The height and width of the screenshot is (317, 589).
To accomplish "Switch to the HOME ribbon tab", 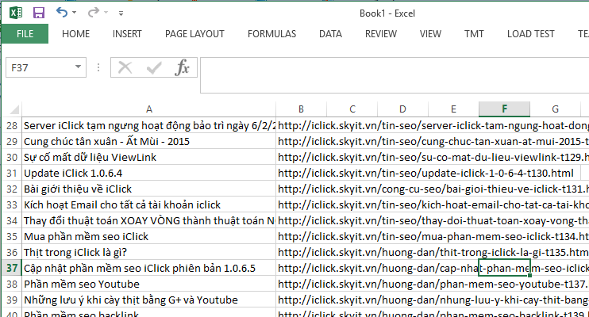I will pyautogui.click(x=76, y=34).
